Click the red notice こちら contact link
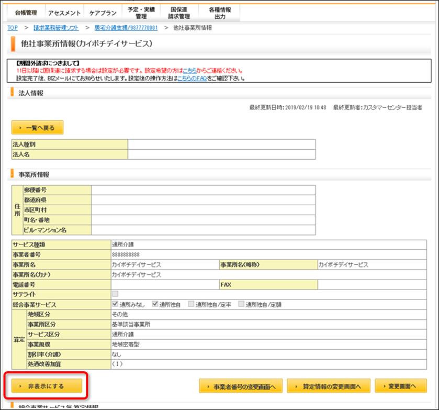Viewport: 439px width, 410px height. 189,71
